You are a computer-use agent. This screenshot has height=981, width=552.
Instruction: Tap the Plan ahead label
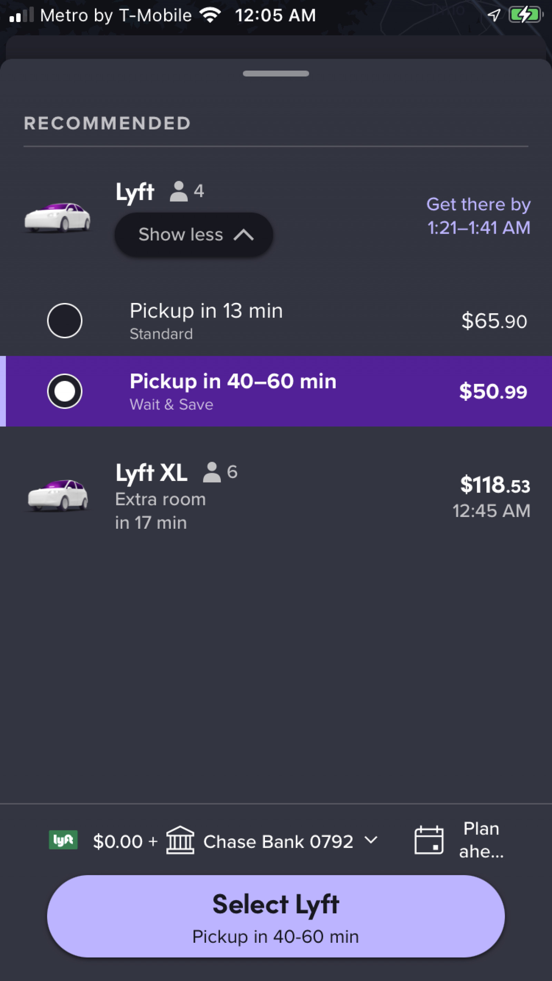coord(481,840)
